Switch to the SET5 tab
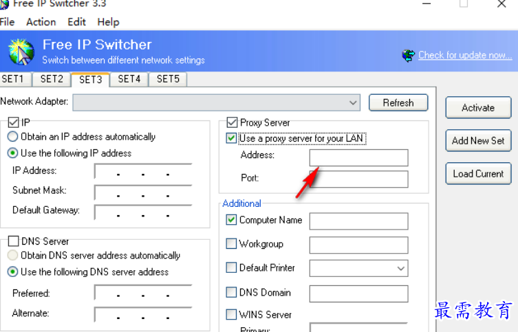This screenshot has width=518, height=332. (168, 79)
